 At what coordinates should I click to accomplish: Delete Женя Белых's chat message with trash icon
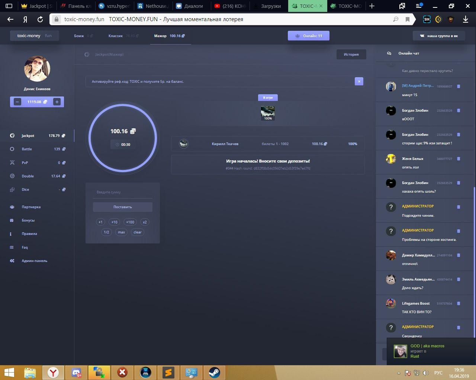point(459,159)
